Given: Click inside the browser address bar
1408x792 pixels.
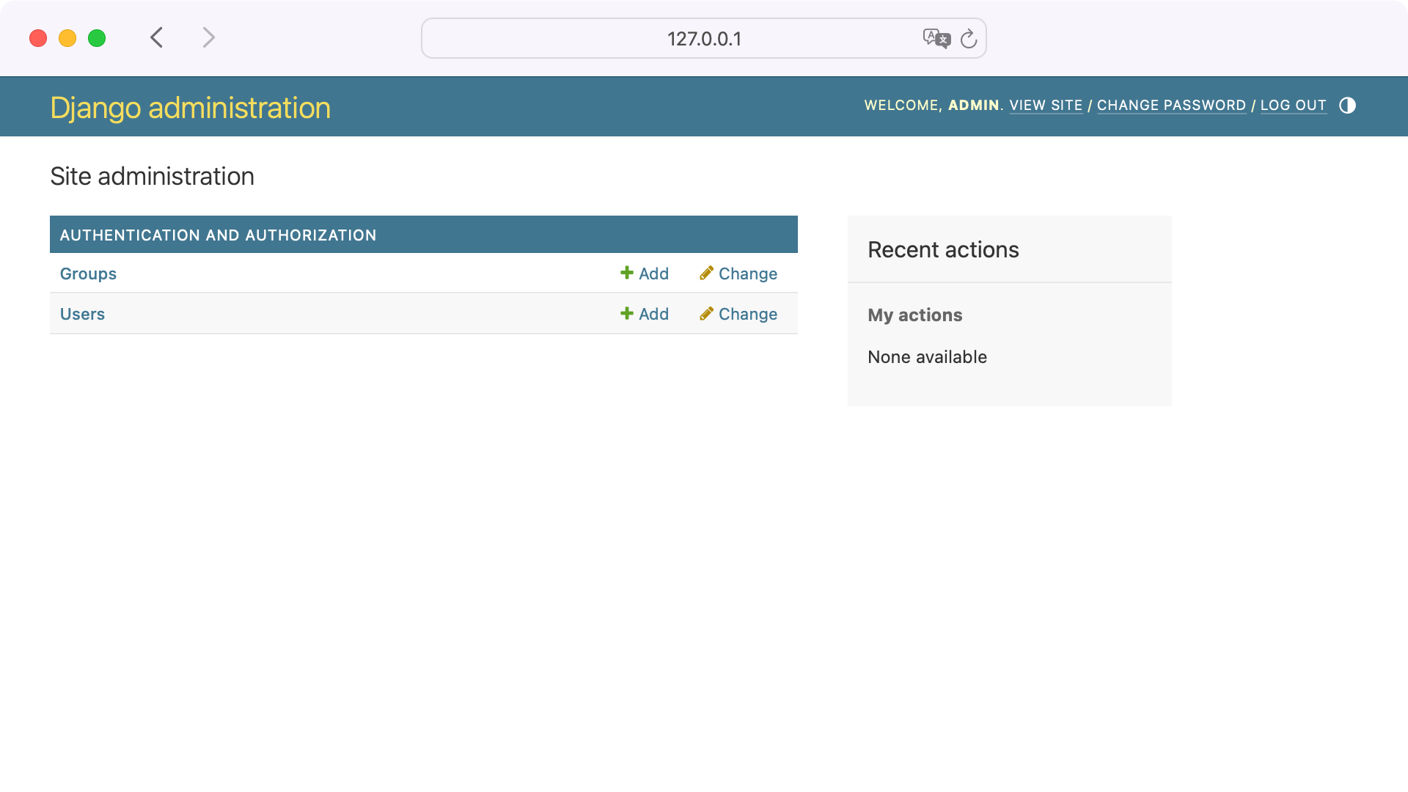Looking at the screenshot, I should (703, 39).
